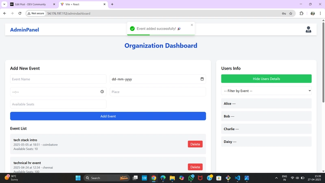Go back in browser history

(5, 13)
